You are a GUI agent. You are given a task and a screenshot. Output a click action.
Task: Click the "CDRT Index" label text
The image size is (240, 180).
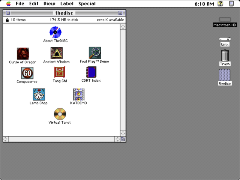coord(91,81)
